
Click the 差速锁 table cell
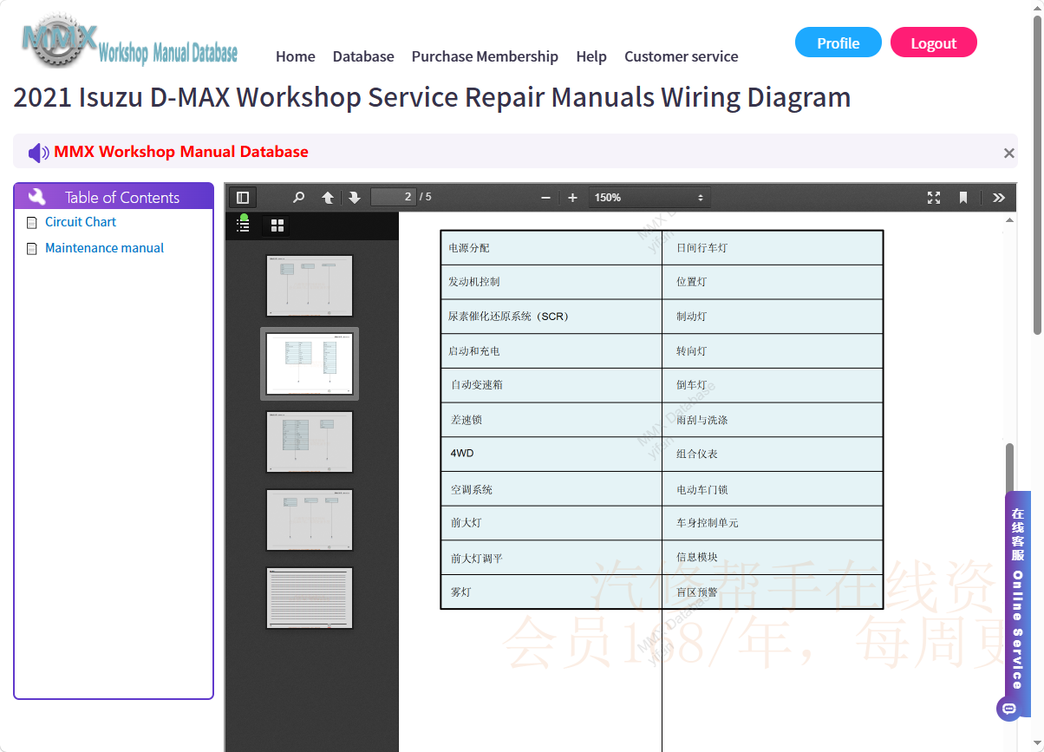551,420
